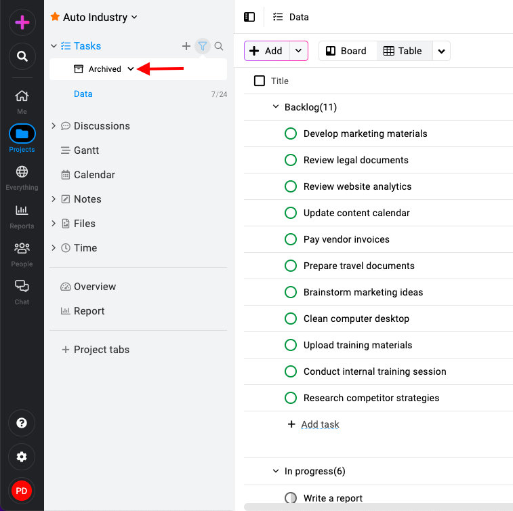513x511 pixels.
Task: Open the People section
Action: pyautogui.click(x=22, y=255)
